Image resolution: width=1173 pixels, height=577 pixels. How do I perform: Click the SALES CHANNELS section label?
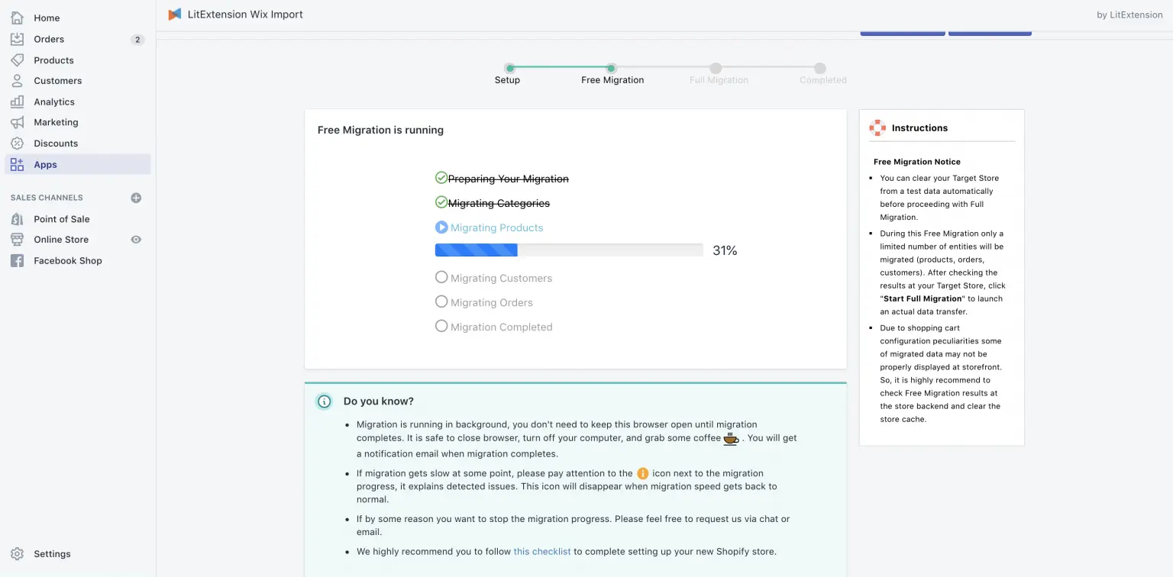47,198
